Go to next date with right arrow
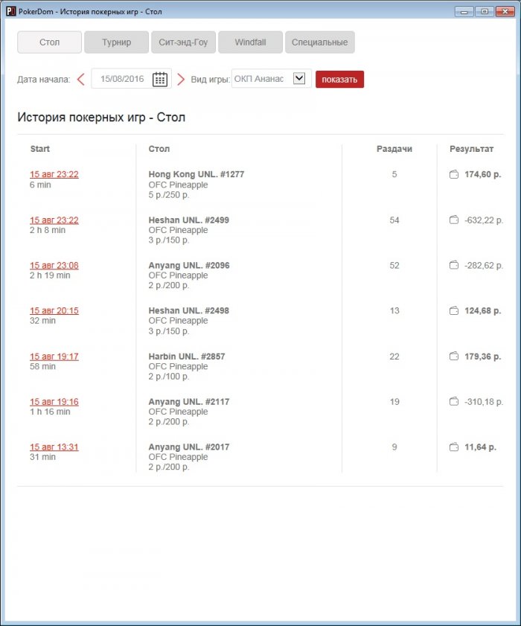This screenshot has height=626, width=521. [180, 79]
